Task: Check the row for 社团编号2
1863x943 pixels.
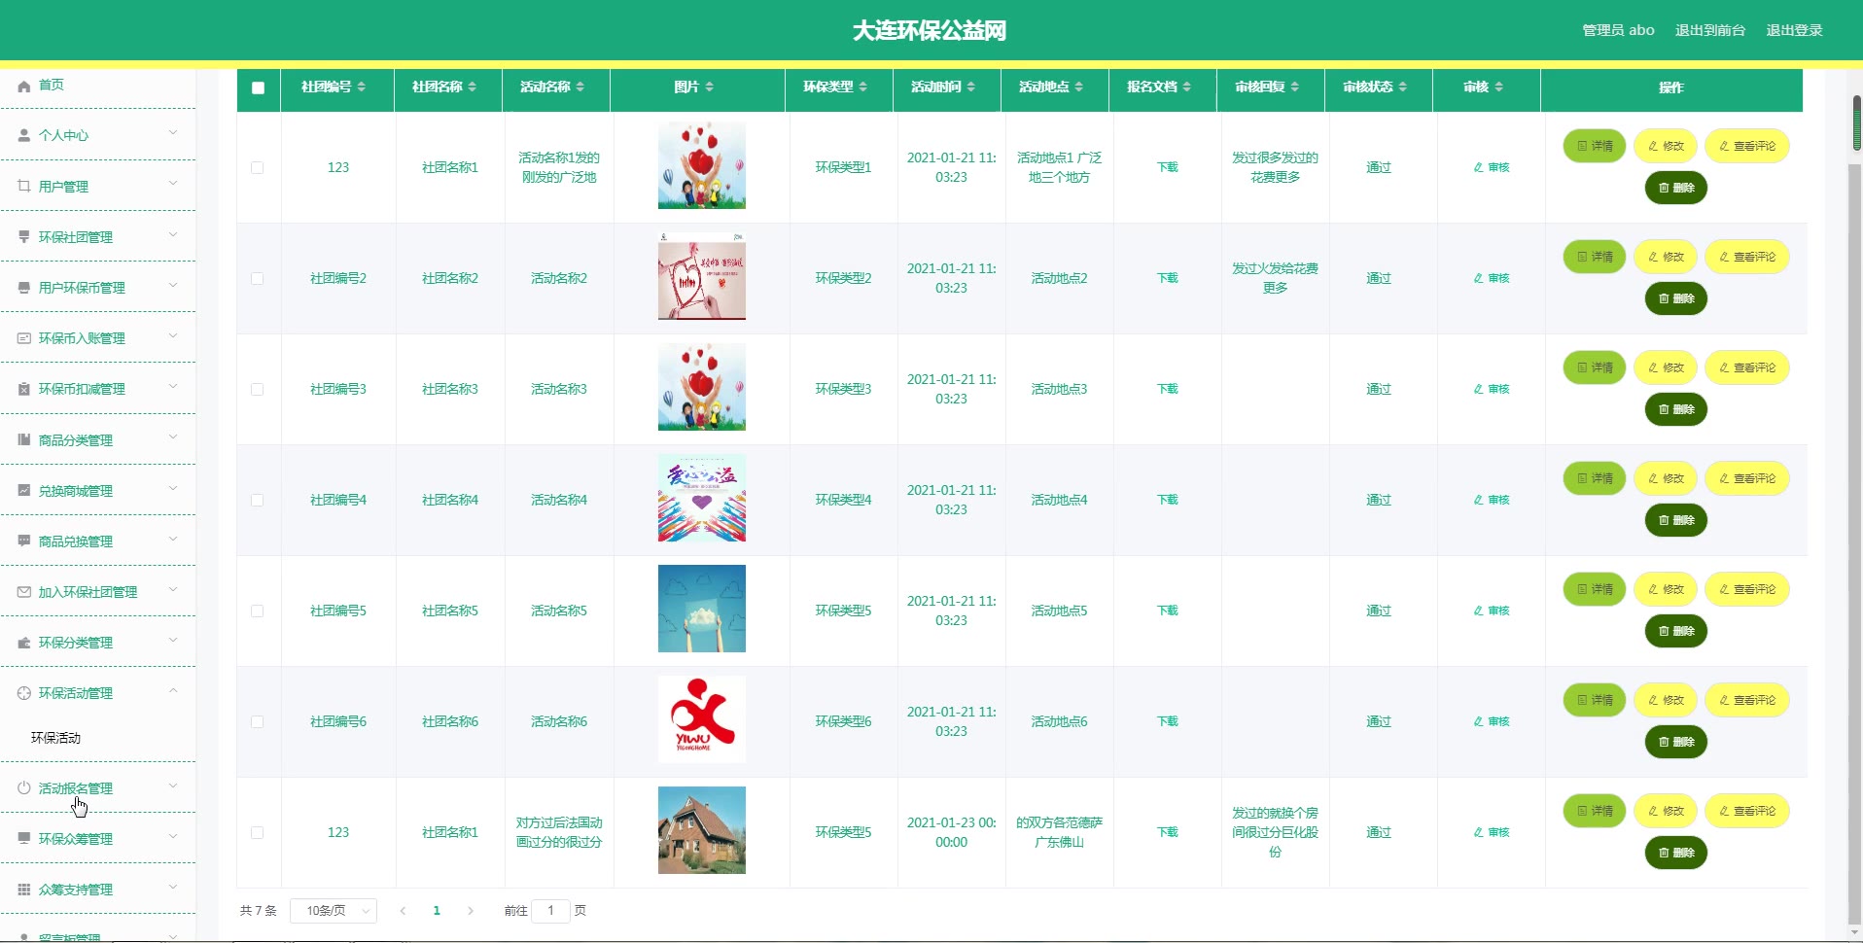Action: 258,279
